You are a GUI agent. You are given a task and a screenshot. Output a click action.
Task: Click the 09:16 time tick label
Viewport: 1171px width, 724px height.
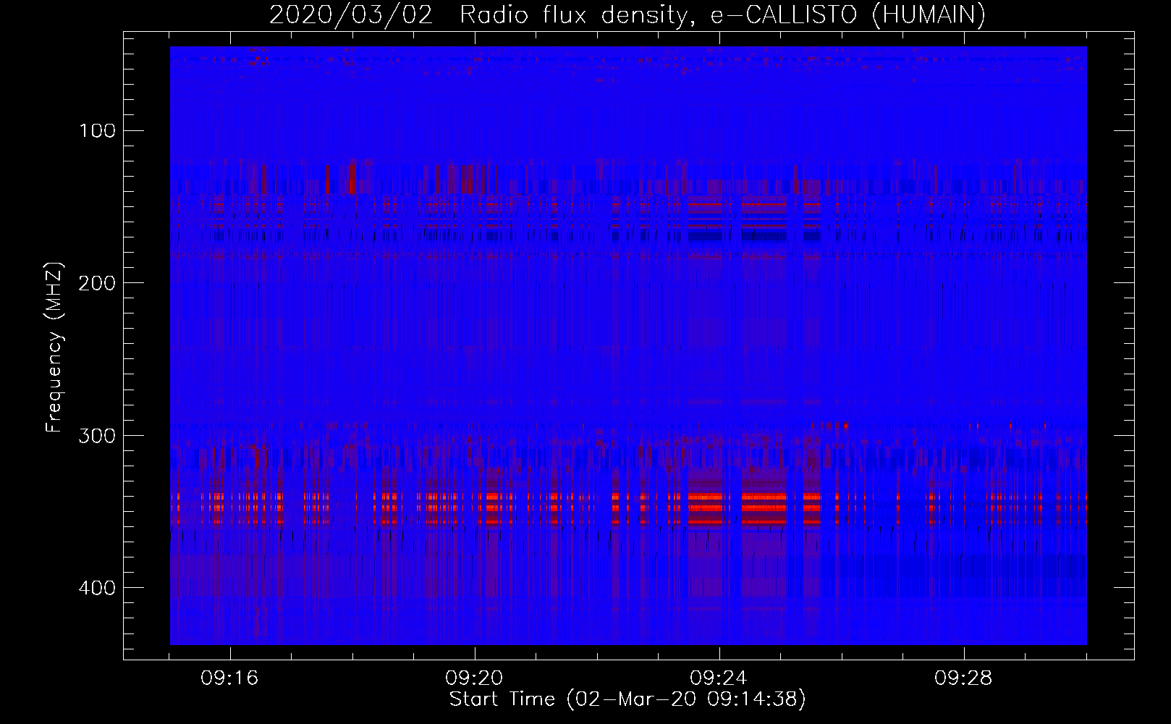pyautogui.click(x=229, y=678)
